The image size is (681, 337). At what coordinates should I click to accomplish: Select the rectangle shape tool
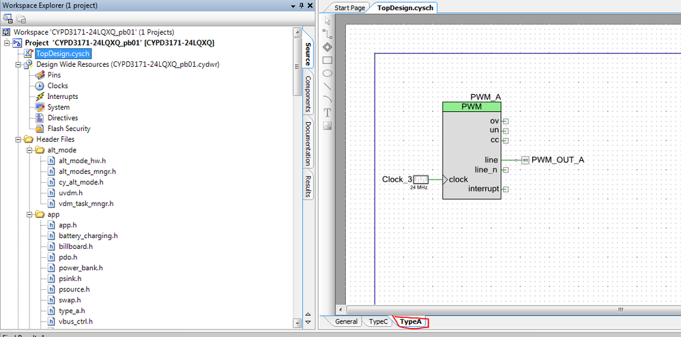(x=327, y=60)
